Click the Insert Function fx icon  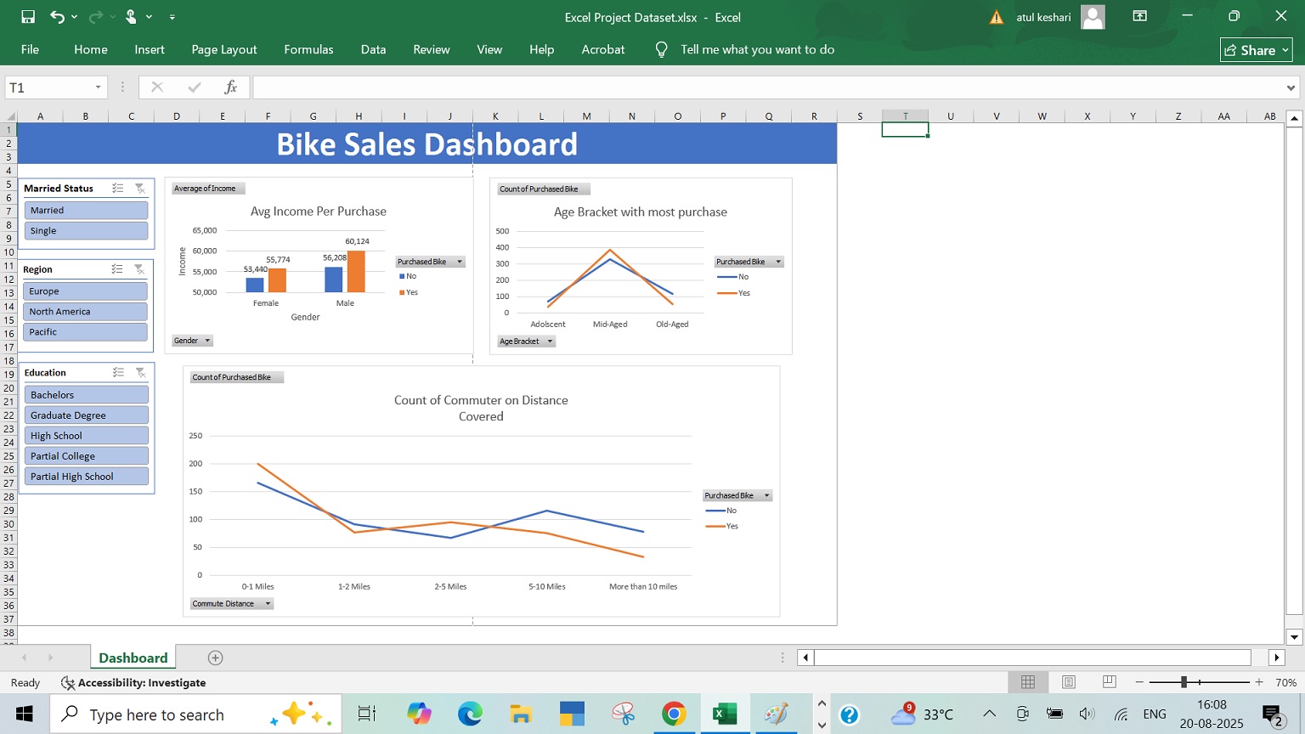point(230,88)
